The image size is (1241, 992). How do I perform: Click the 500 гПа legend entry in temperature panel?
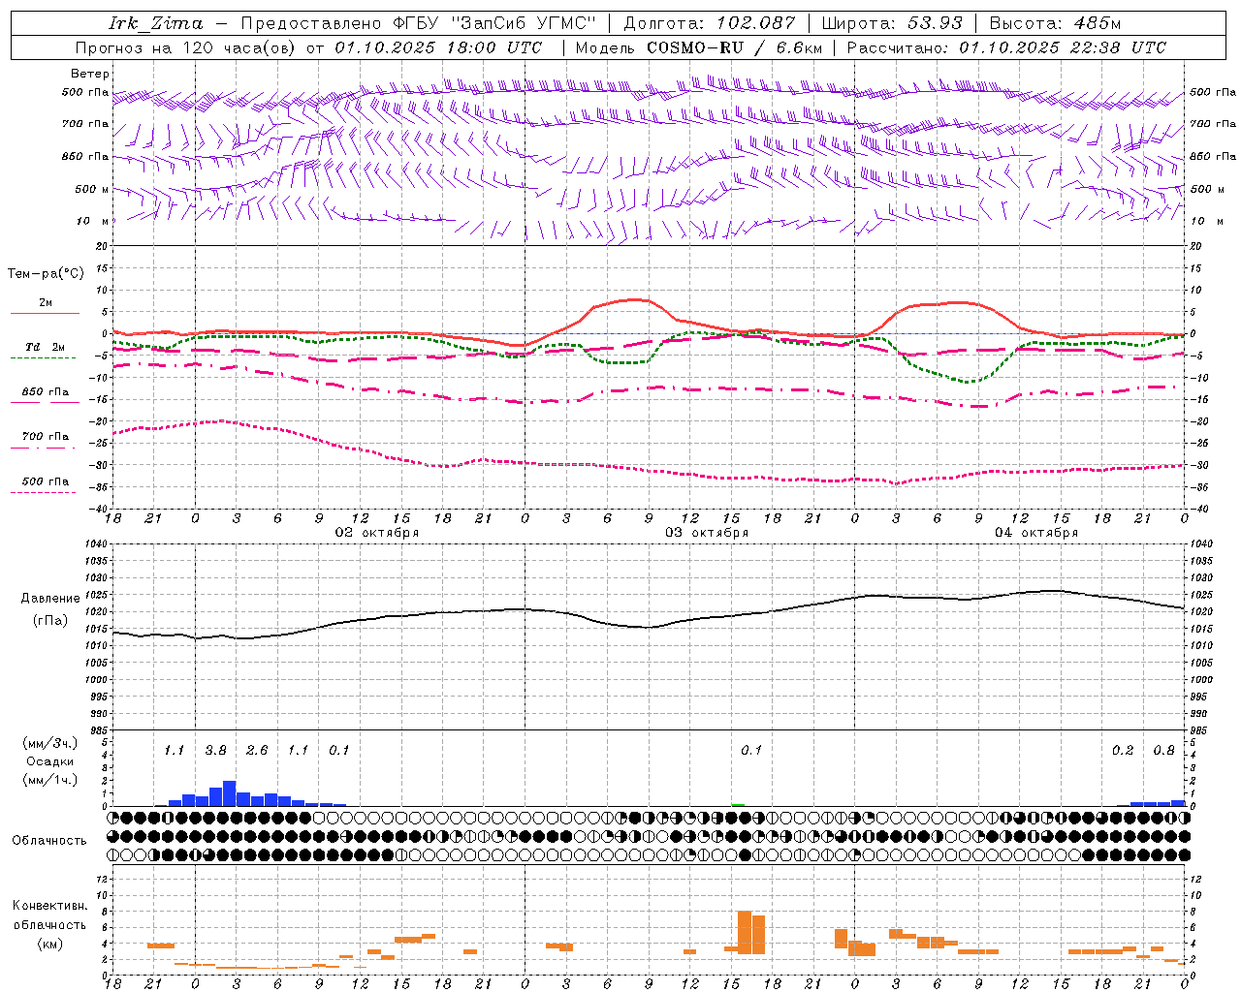pyautogui.click(x=45, y=481)
